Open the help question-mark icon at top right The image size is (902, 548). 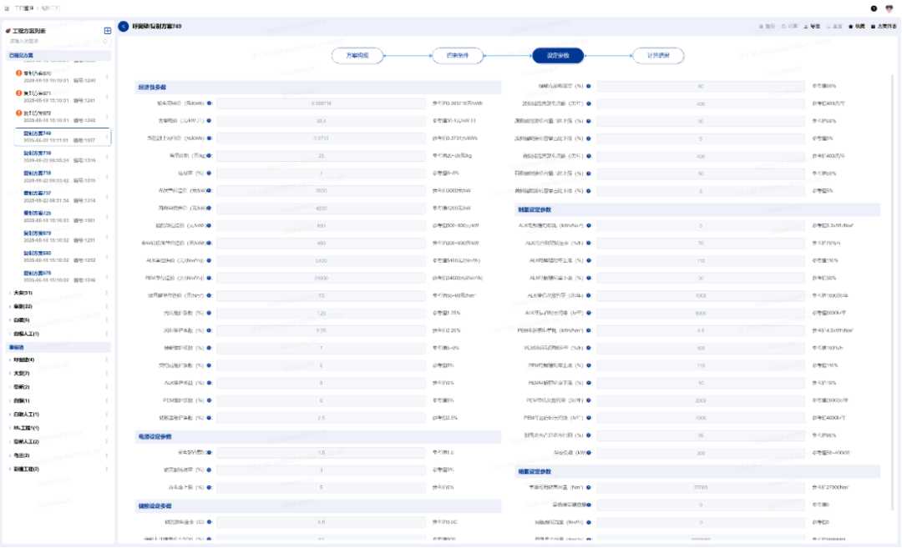[x=874, y=8]
